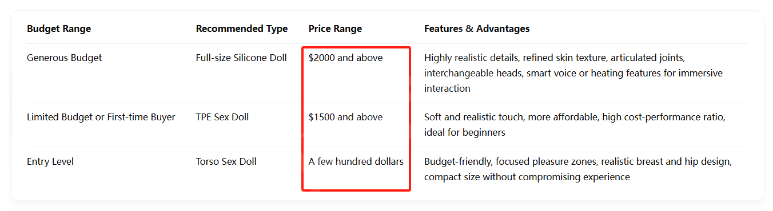Click the TPE Sex Doll cell
Screen dimensions: 773x211
[222, 117]
